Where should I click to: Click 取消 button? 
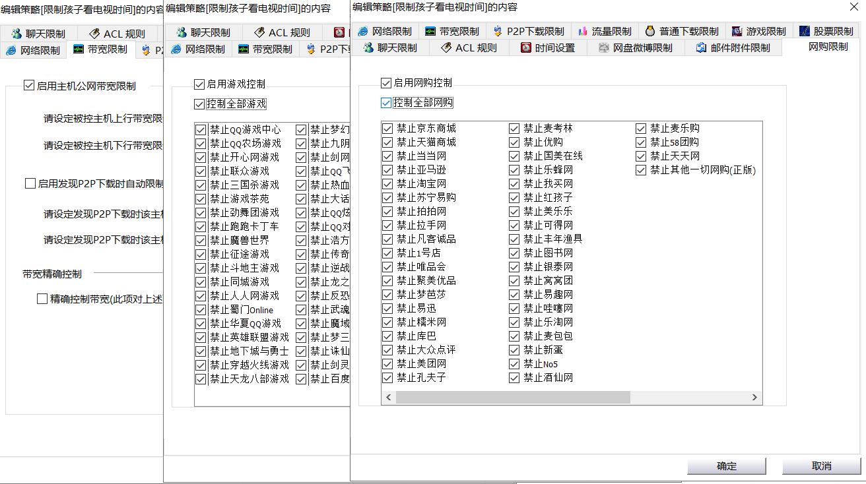click(822, 466)
